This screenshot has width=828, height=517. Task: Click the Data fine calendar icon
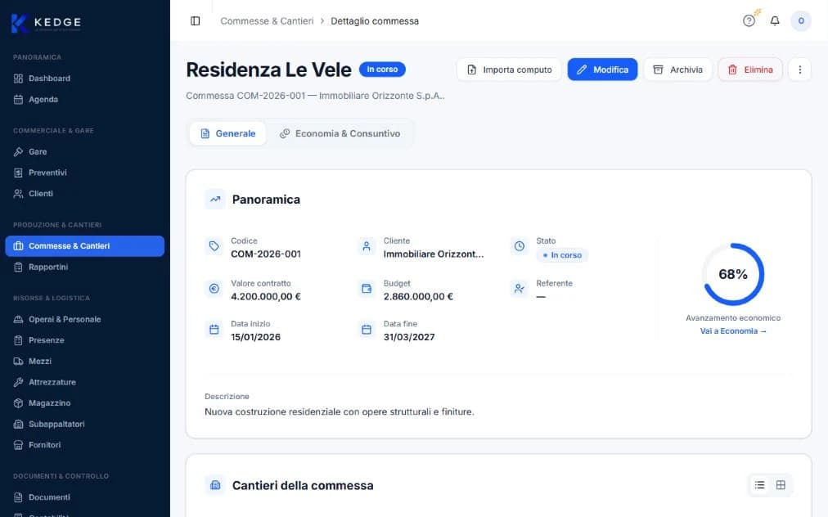click(367, 330)
